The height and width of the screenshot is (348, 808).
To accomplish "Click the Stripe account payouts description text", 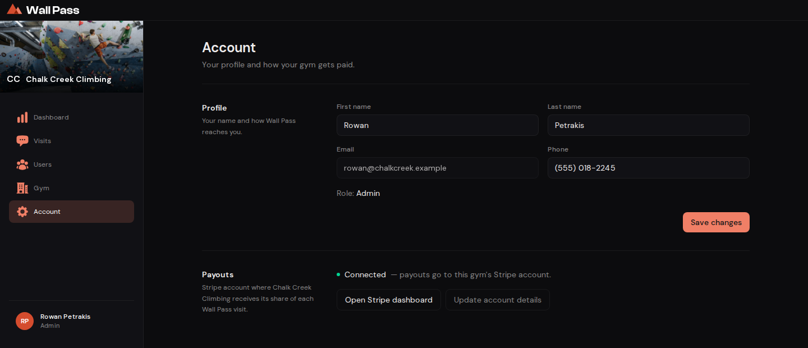I will click(x=258, y=299).
